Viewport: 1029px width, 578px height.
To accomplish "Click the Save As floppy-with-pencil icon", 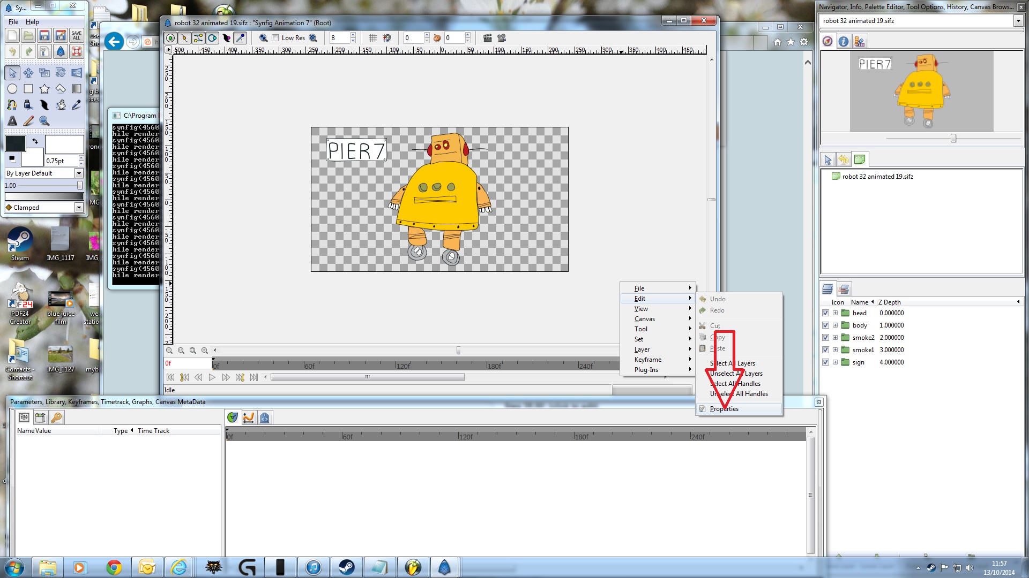I will point(61,35).
